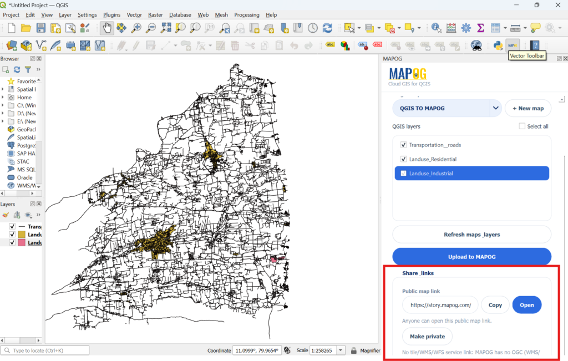
Task: Open the Processing menu
Action: [x=247, y=15]
